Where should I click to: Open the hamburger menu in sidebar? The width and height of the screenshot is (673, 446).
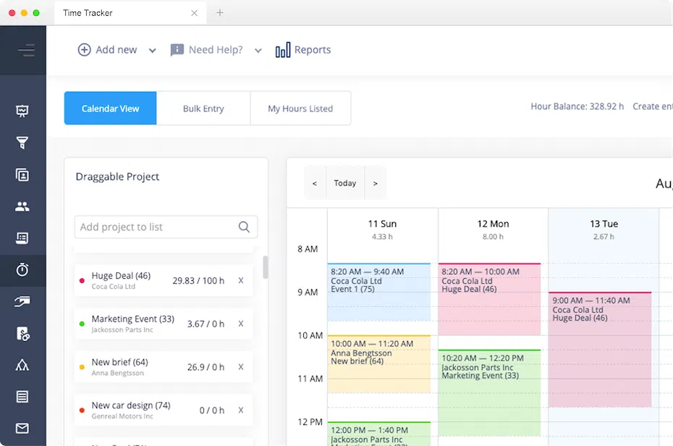click(26, 50)
